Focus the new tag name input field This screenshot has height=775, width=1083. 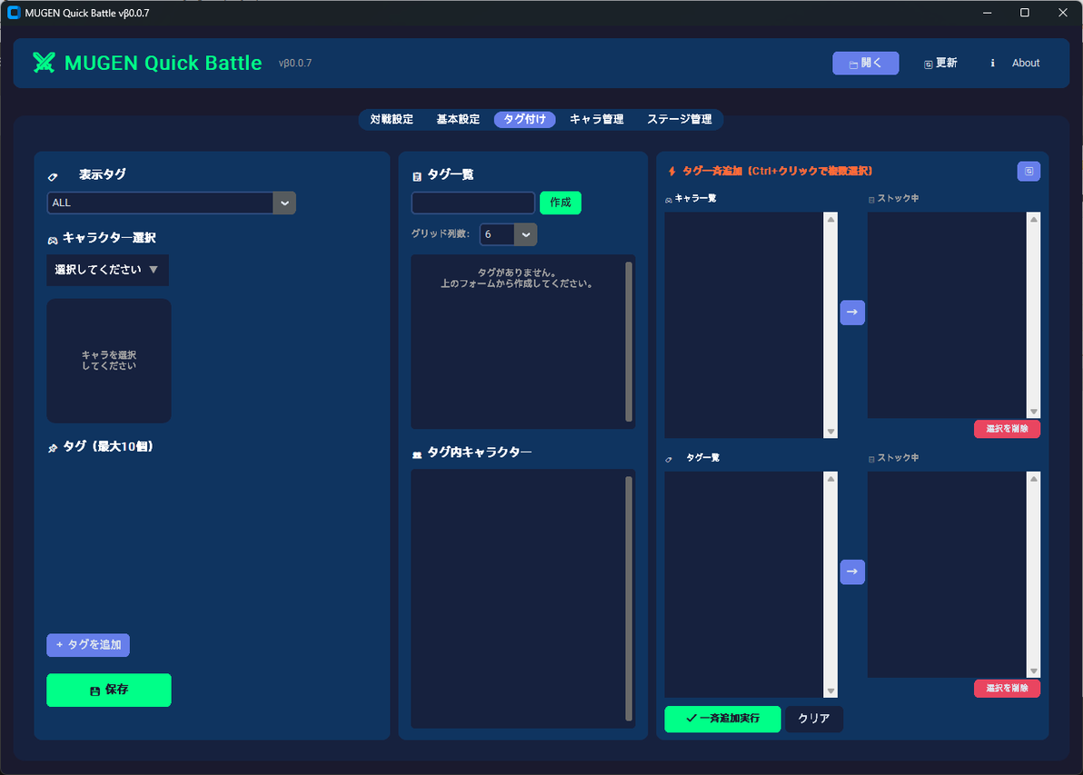473,204
